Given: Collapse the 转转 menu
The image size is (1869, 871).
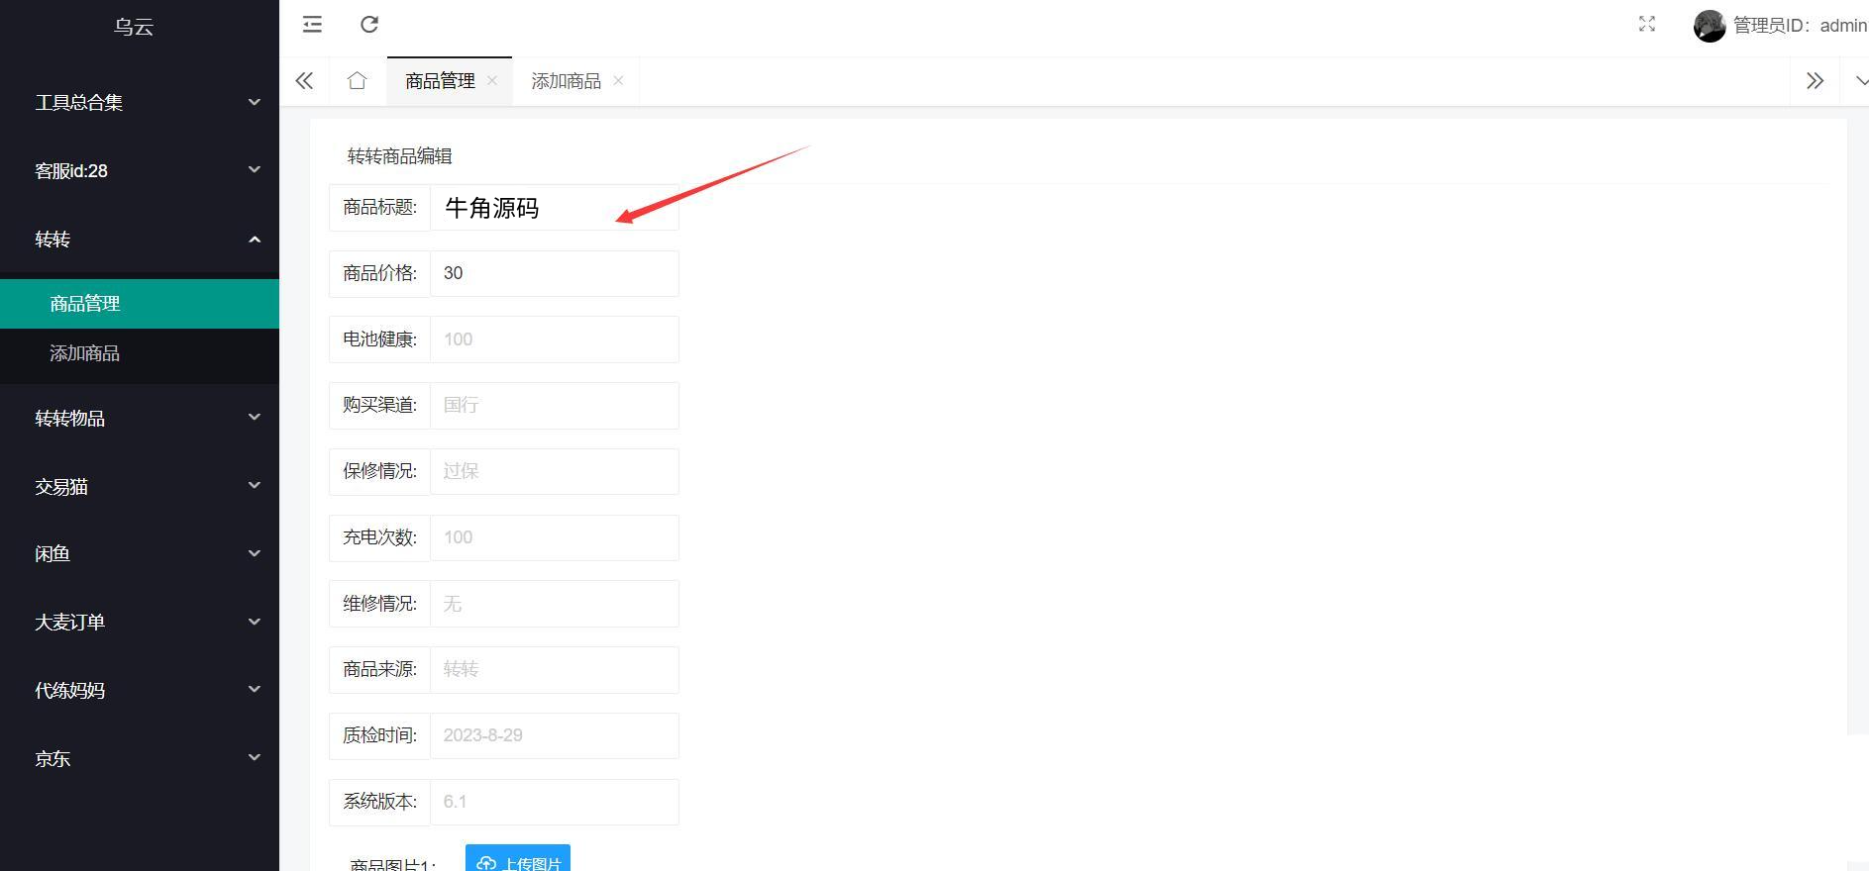Looking at the screenshot, I should 140,239.
